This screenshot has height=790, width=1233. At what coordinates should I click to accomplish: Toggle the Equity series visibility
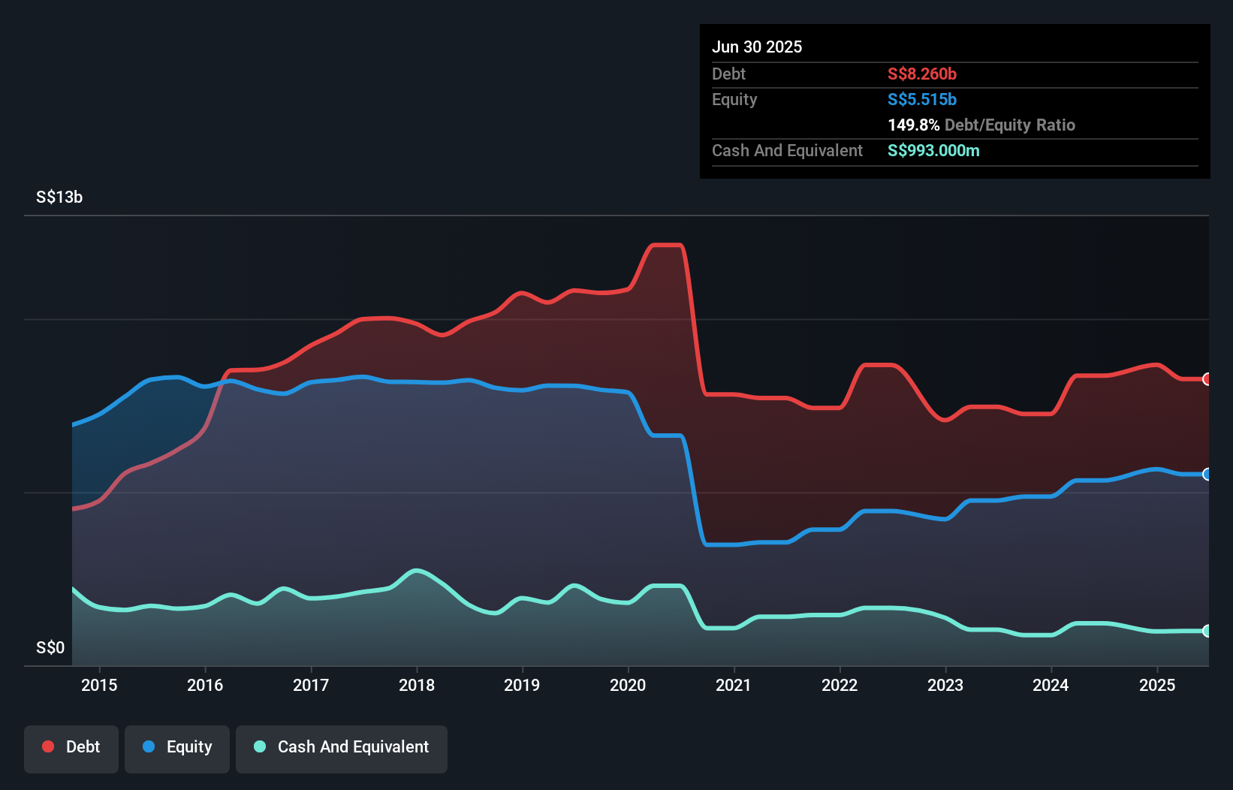pyautogui.click(x=176, y=747)
